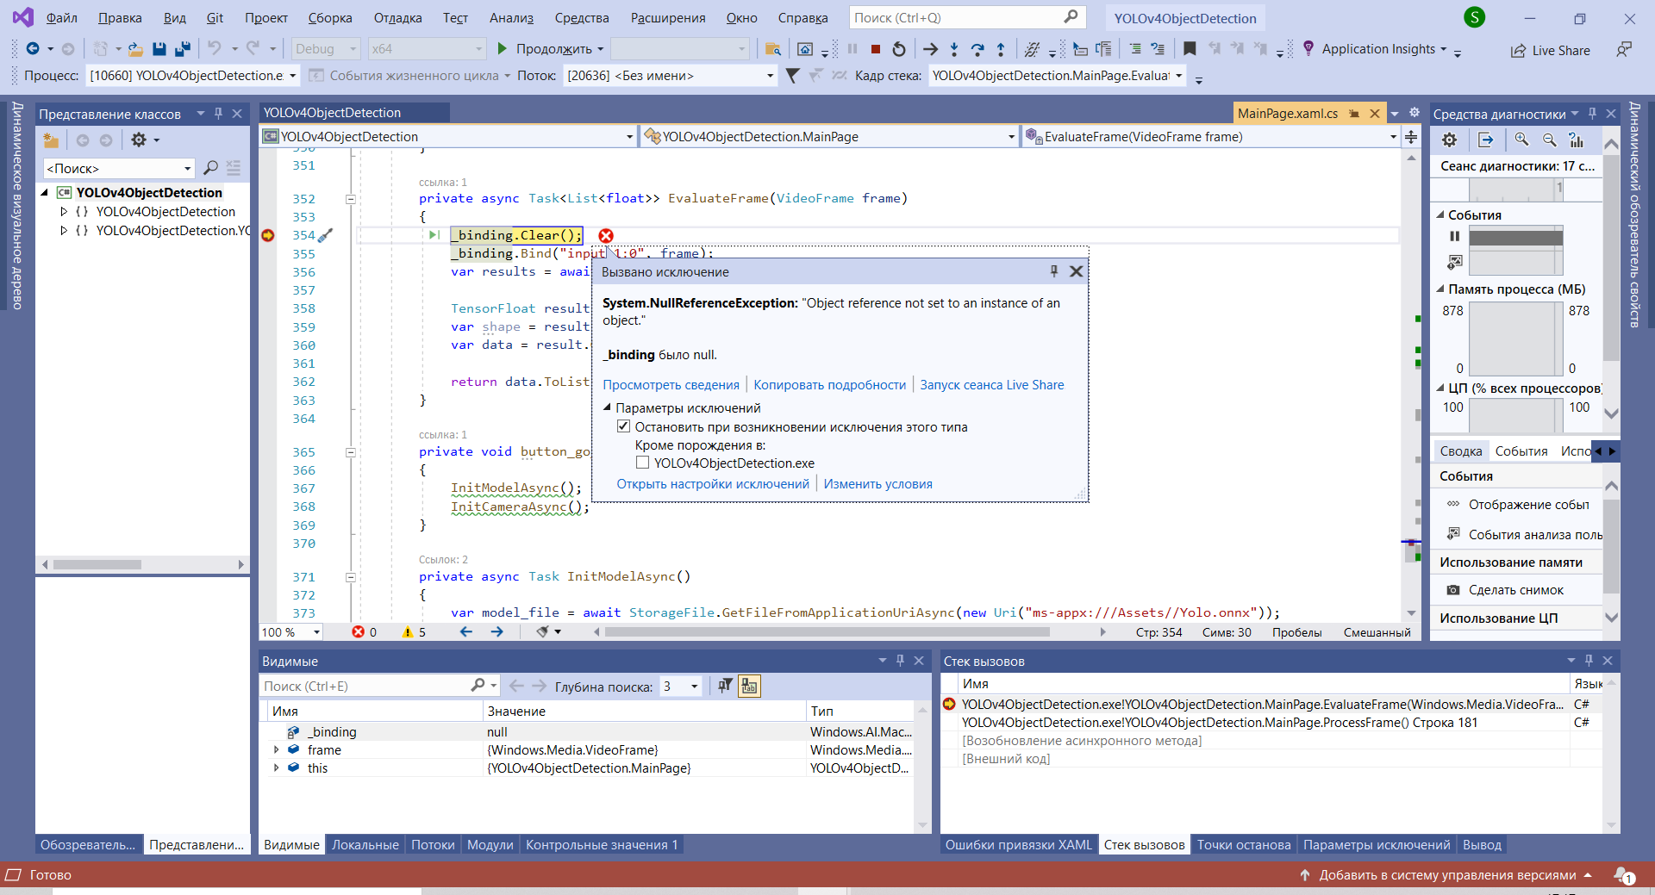Open the Stack Frame dropdown

pos(1057,76)
